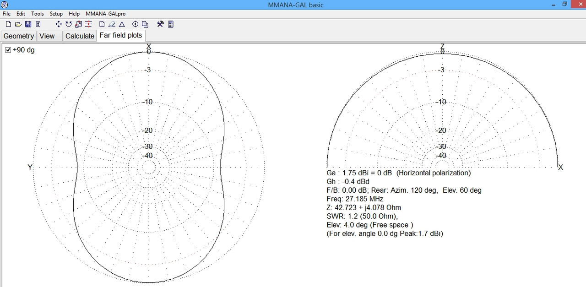Click the rotate arrow tool
The width and height of the screenshot is (586, 287).
pyautogui.click(x=68, y=24)
